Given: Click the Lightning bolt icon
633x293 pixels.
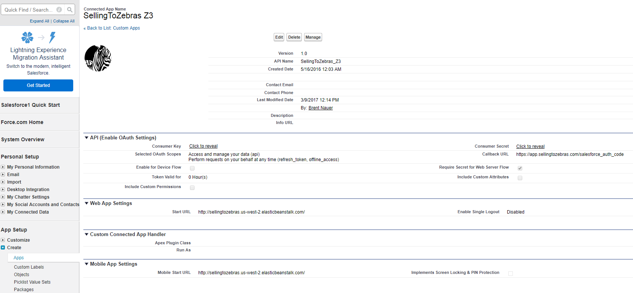Looking at the screenshot, I should coord(53,37).
